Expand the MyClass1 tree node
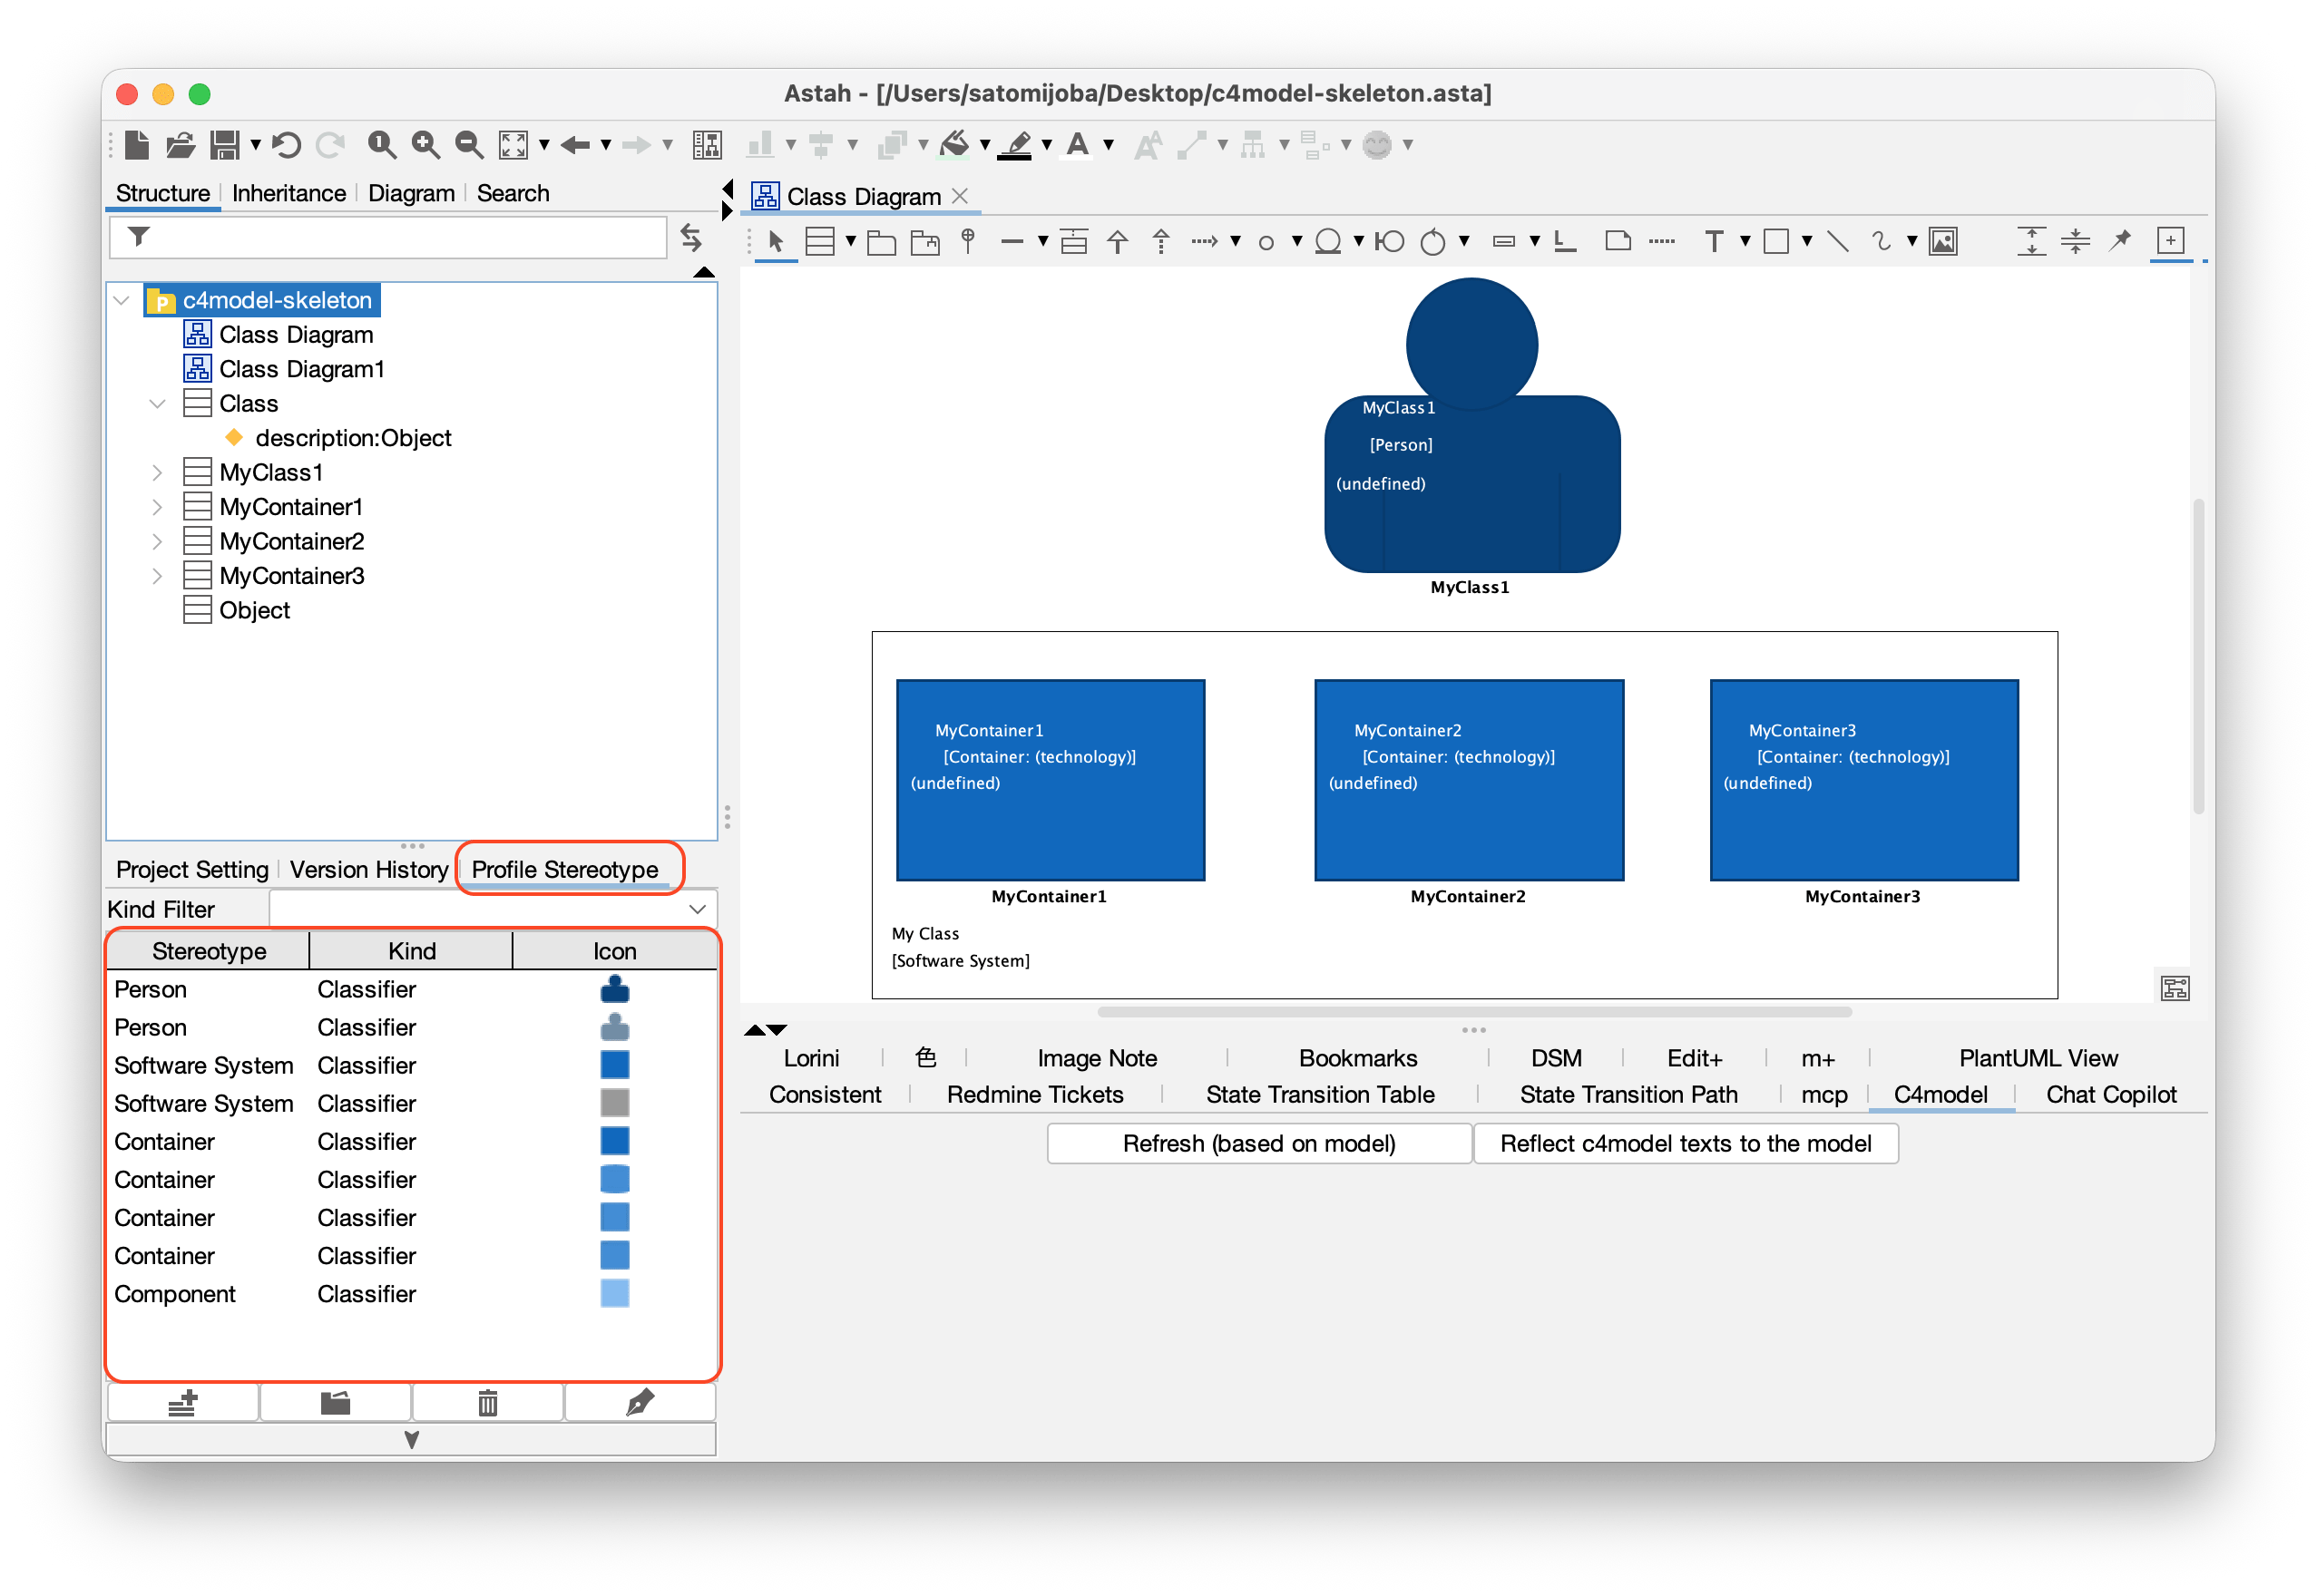 157,472
